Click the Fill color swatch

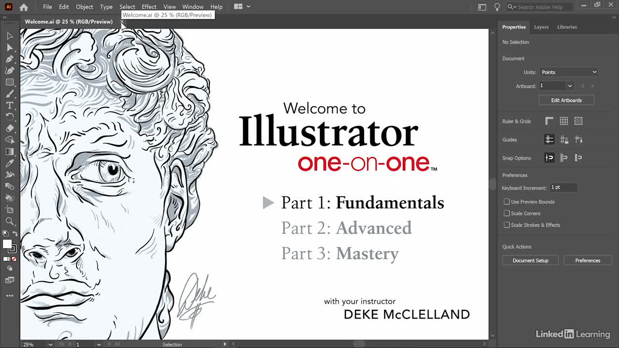coord(7,245)
